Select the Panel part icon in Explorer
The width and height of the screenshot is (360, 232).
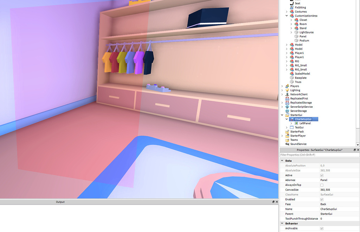296,36
